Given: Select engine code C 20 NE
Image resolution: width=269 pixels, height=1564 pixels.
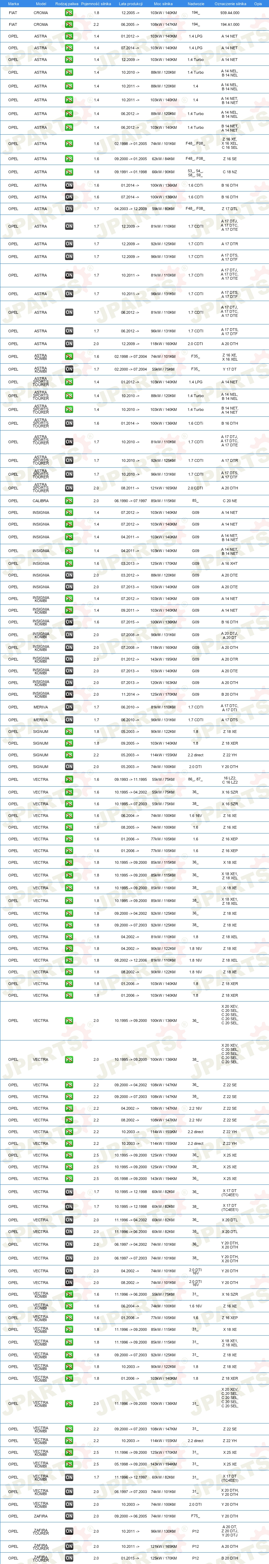Looking at the screenshot, I should [230, 501].
